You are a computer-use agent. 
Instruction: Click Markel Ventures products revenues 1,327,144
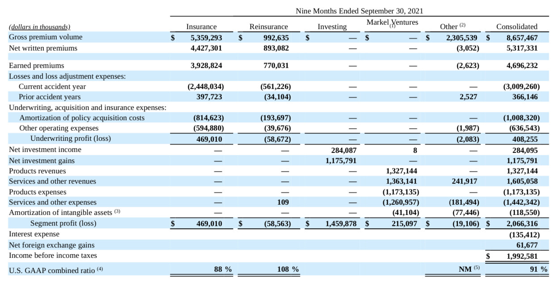coord(401,171)
